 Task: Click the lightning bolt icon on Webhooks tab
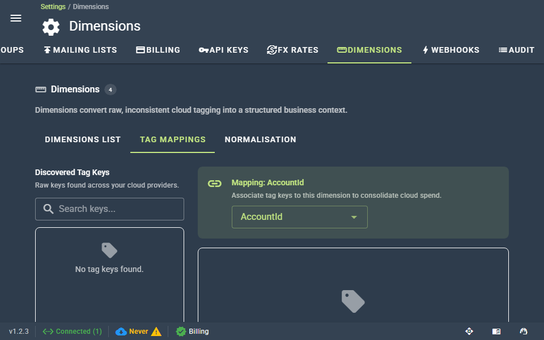(x=426, y=50)
